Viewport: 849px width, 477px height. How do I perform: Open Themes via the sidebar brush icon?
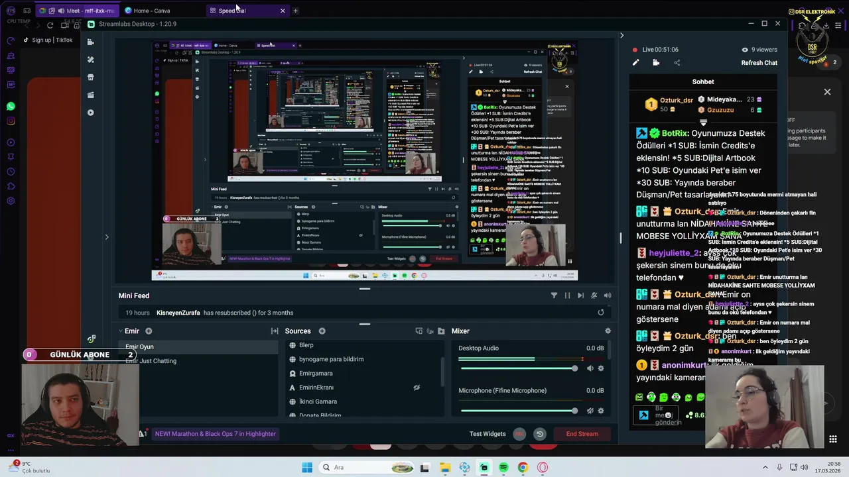click(91, 60)
